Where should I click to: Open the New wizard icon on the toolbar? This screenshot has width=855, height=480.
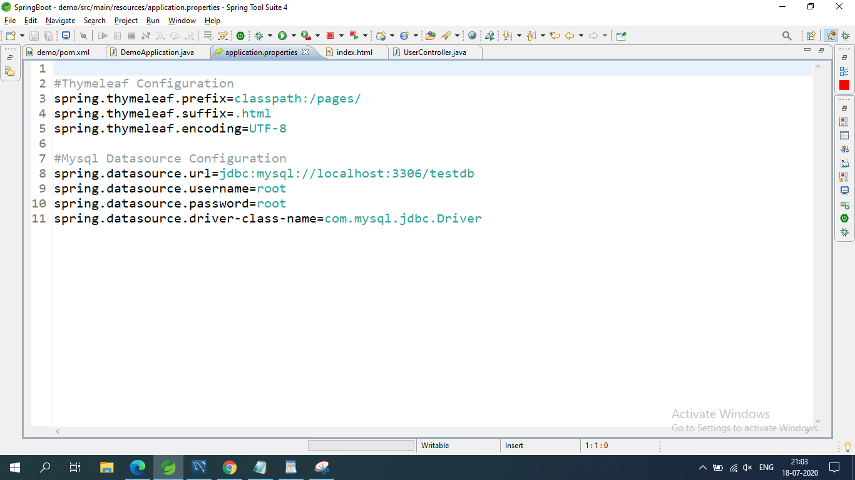point(9,36)
